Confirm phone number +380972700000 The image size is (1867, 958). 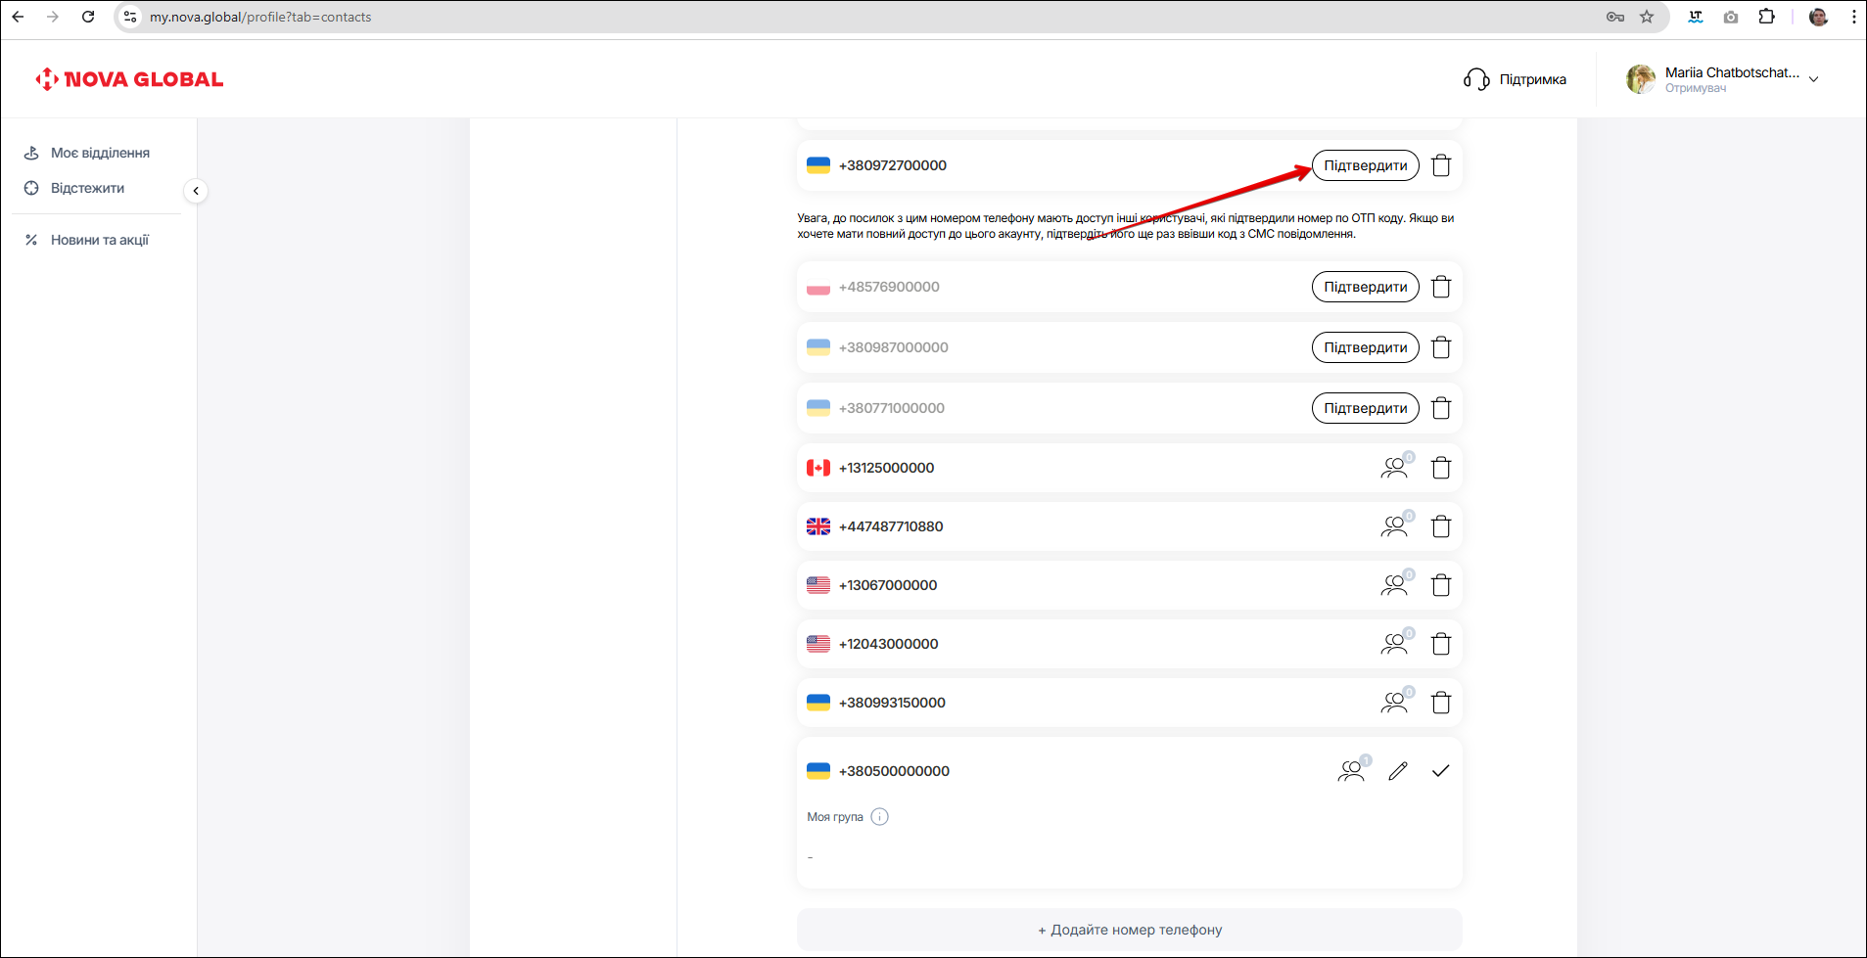[x=1365, y=165]
